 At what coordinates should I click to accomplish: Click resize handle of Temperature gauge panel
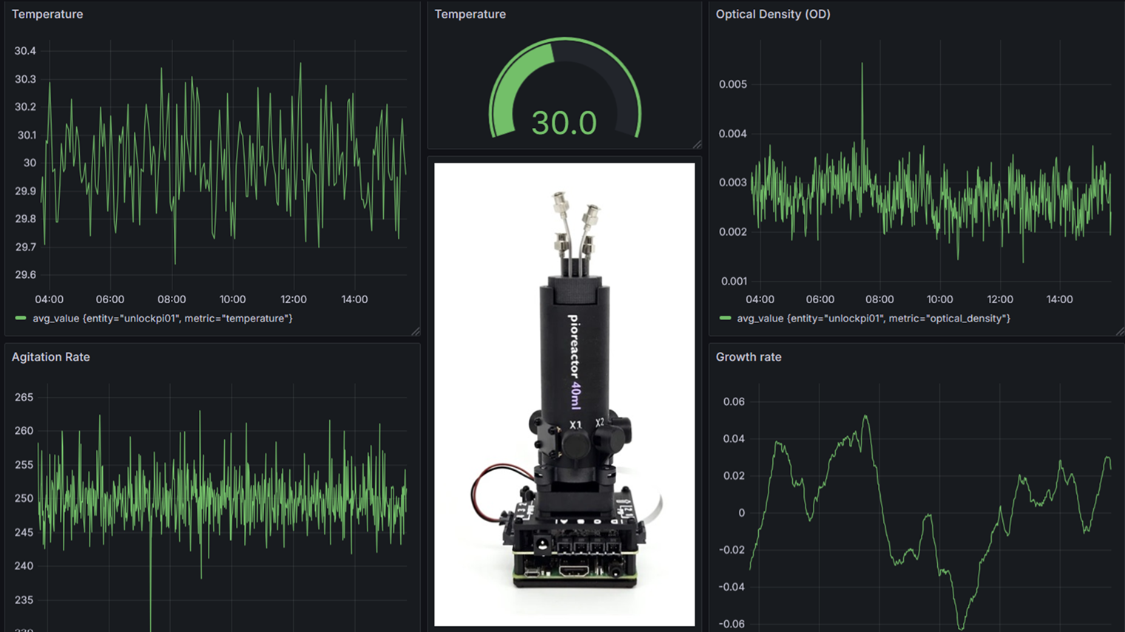[697, 144]
